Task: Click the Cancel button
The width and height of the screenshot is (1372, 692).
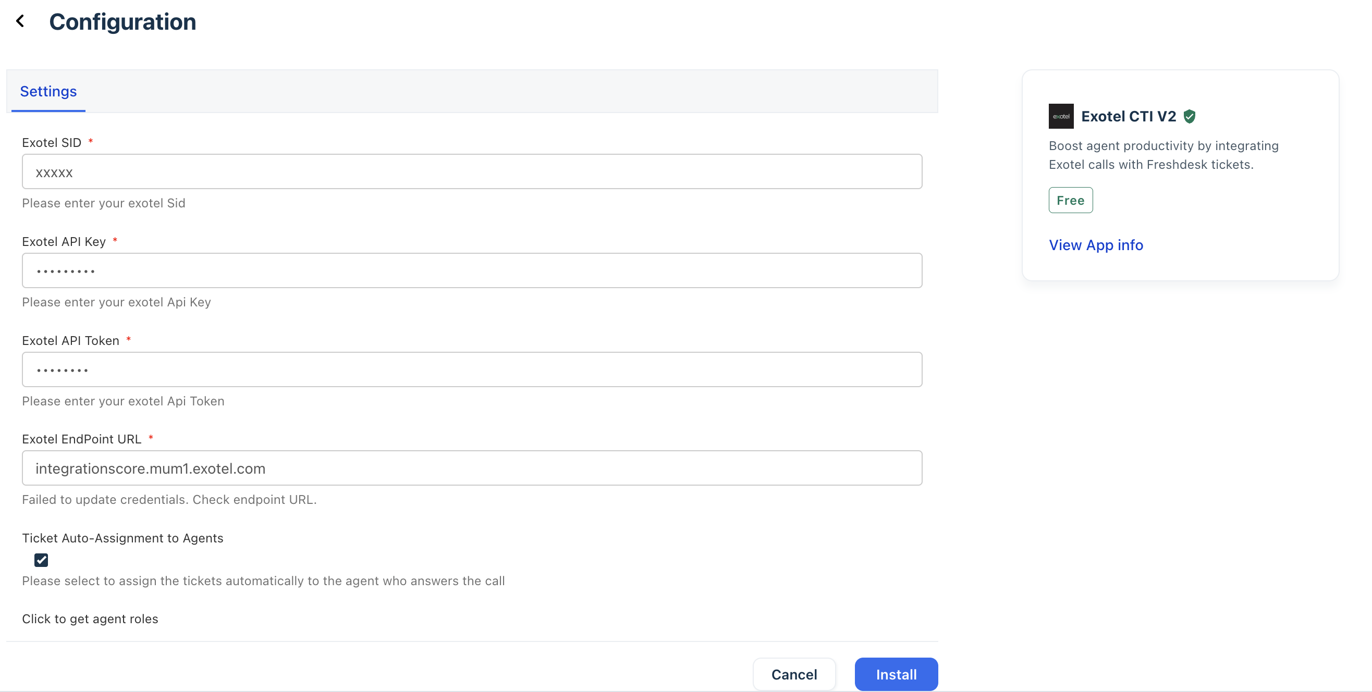Action: 793,674
